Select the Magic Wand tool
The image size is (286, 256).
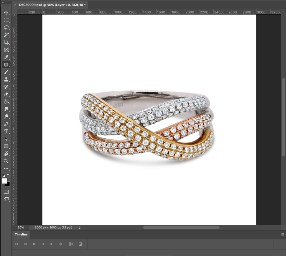[x=6, y=35]
